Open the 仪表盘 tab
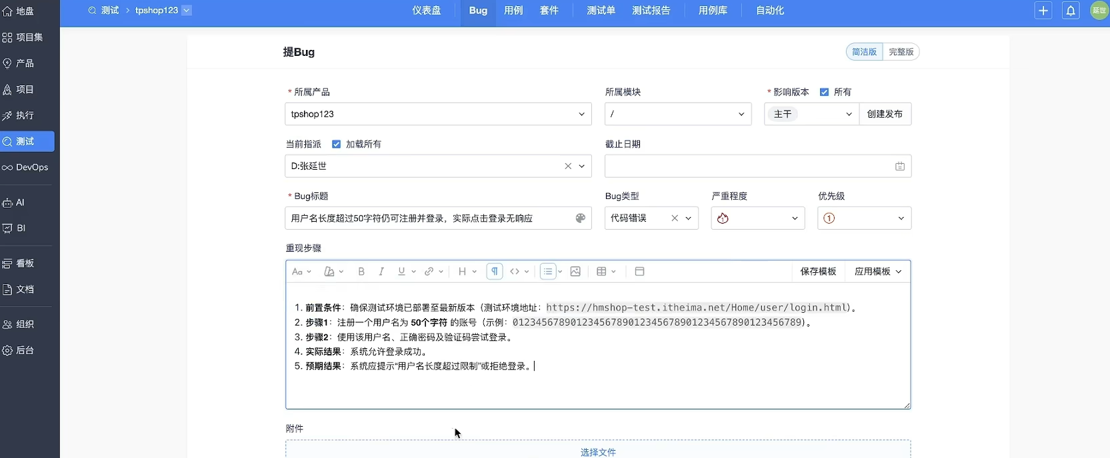Image resolution: width=1110 pixels, height=458 pixels. [427, 11]
